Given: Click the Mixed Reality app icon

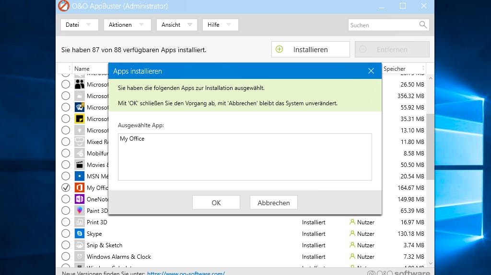Looking at the screenshot, I should tap(80, 142).
